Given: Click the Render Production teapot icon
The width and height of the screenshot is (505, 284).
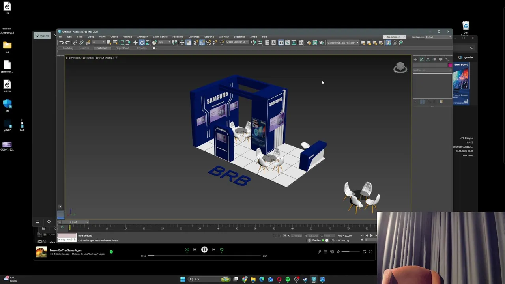Looking at the screenshot, I should [321, 43].
